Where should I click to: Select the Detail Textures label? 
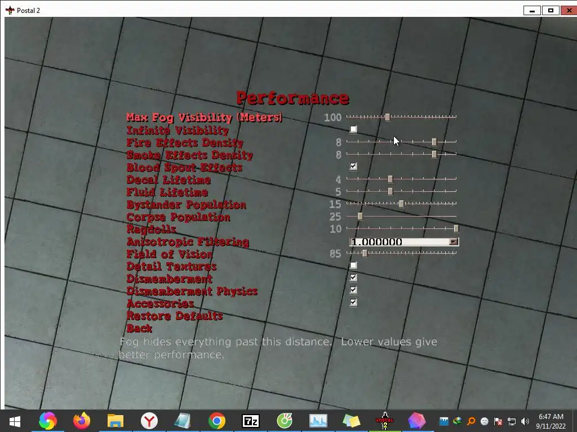pos(172,266)
